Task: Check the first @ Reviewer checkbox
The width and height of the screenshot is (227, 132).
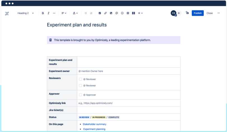Action: (80, 79)
